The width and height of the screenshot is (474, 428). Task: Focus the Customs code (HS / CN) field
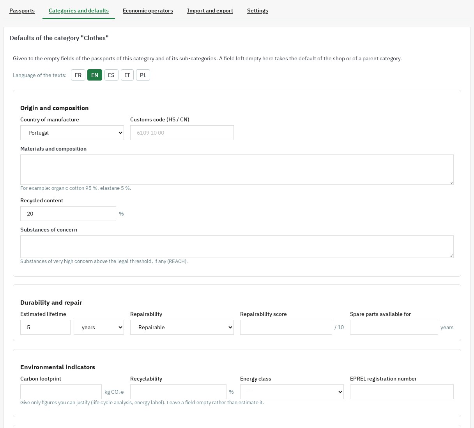[182, 133]
